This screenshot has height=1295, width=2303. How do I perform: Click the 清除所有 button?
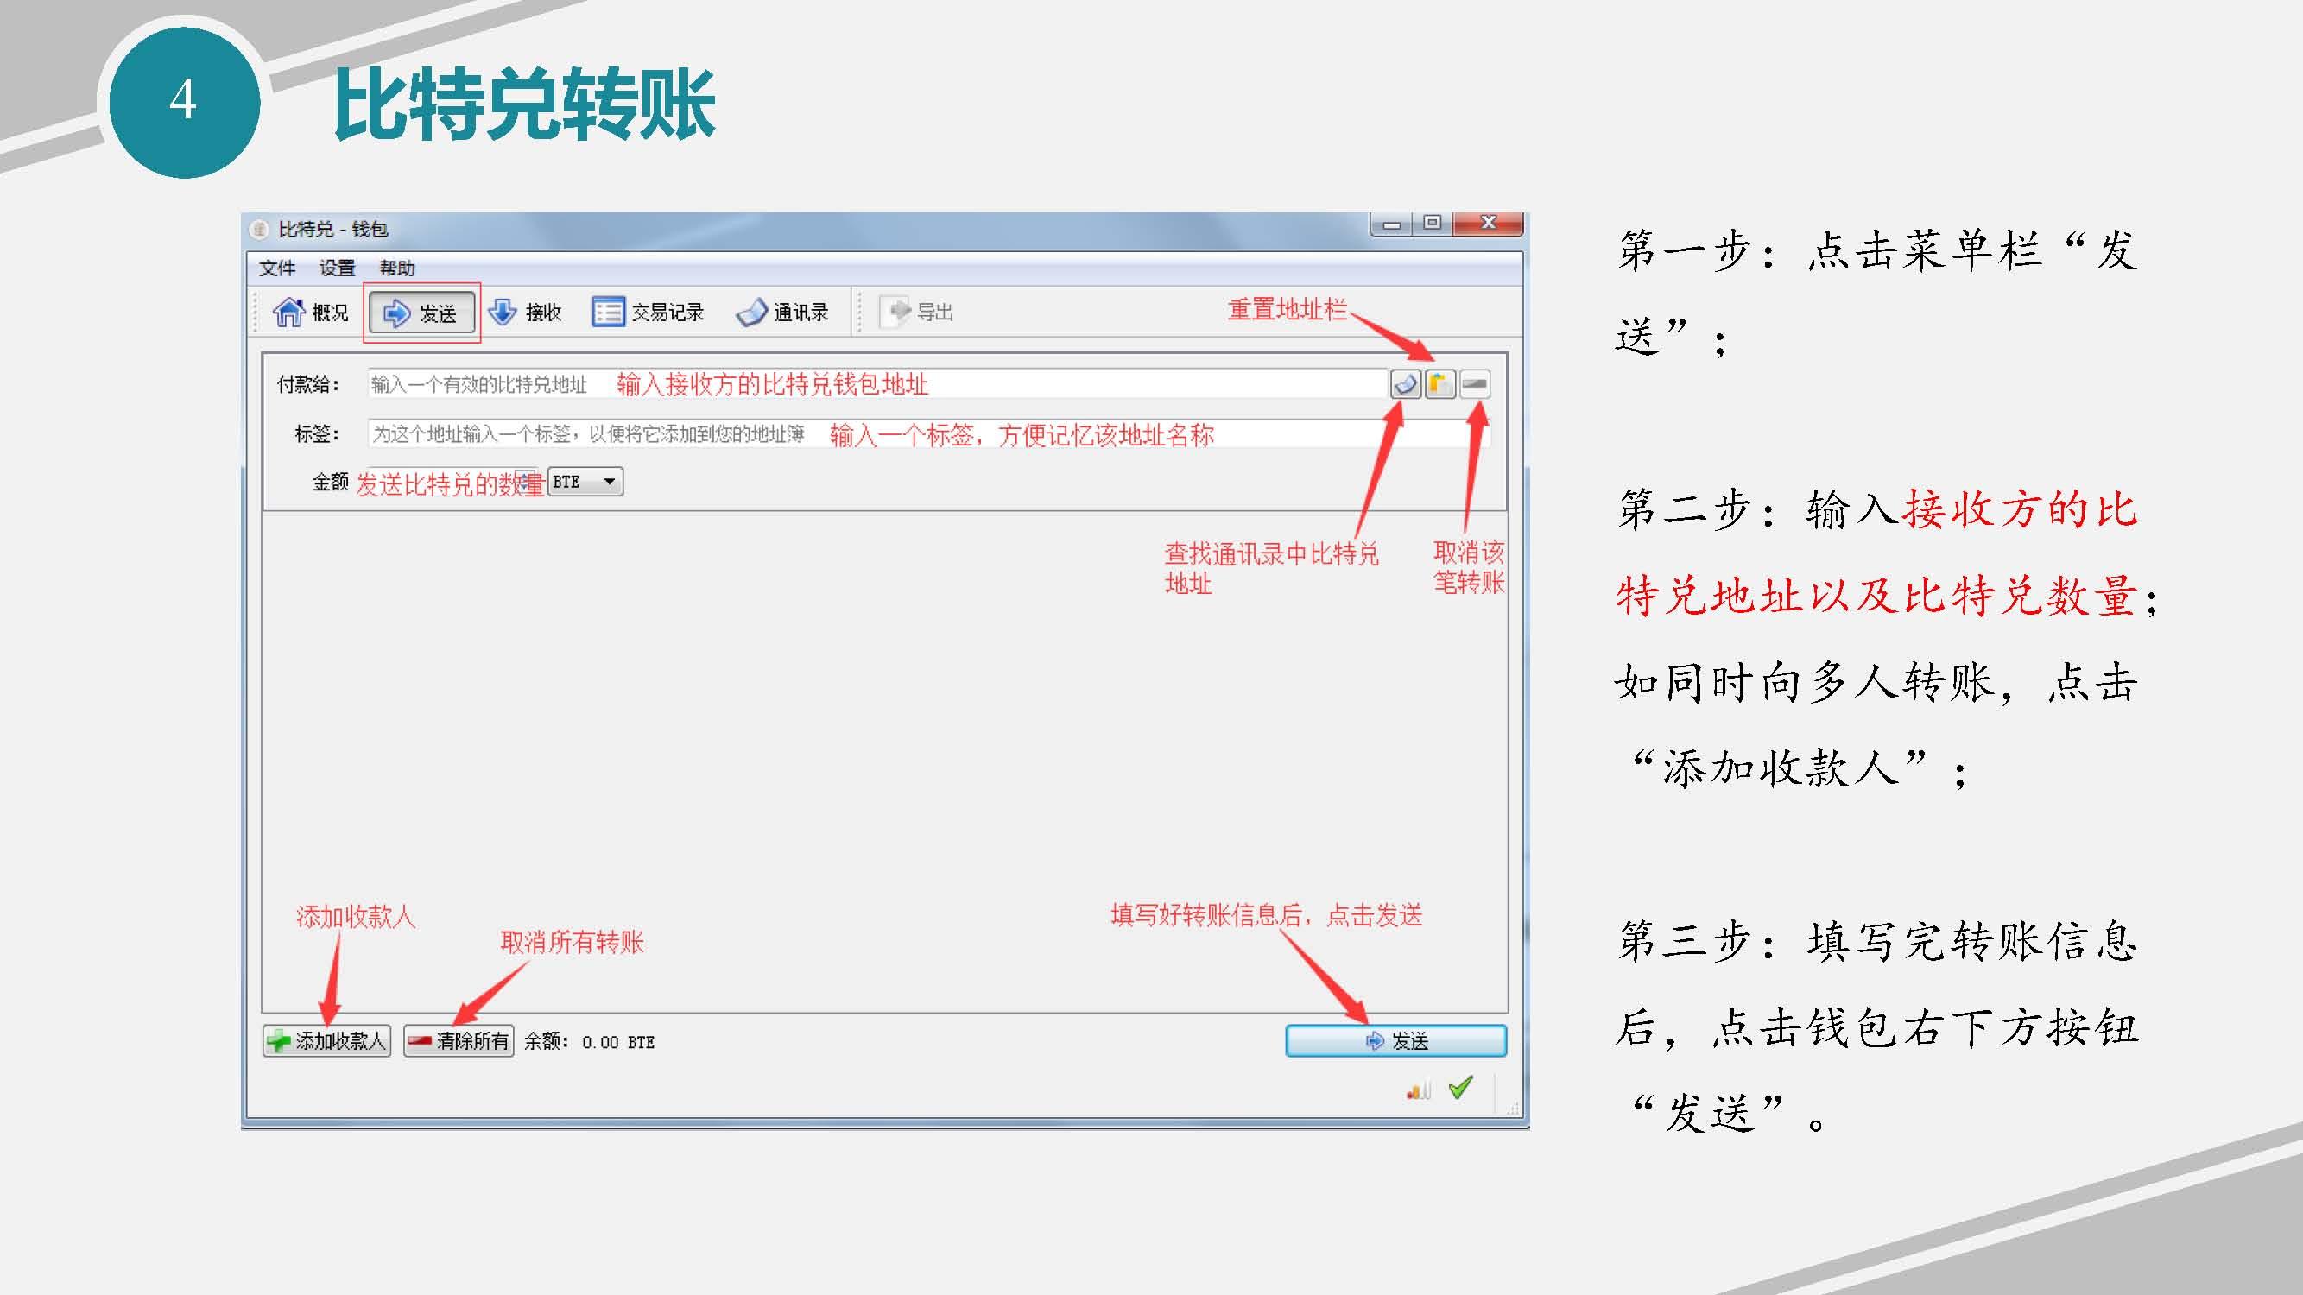459,1040
